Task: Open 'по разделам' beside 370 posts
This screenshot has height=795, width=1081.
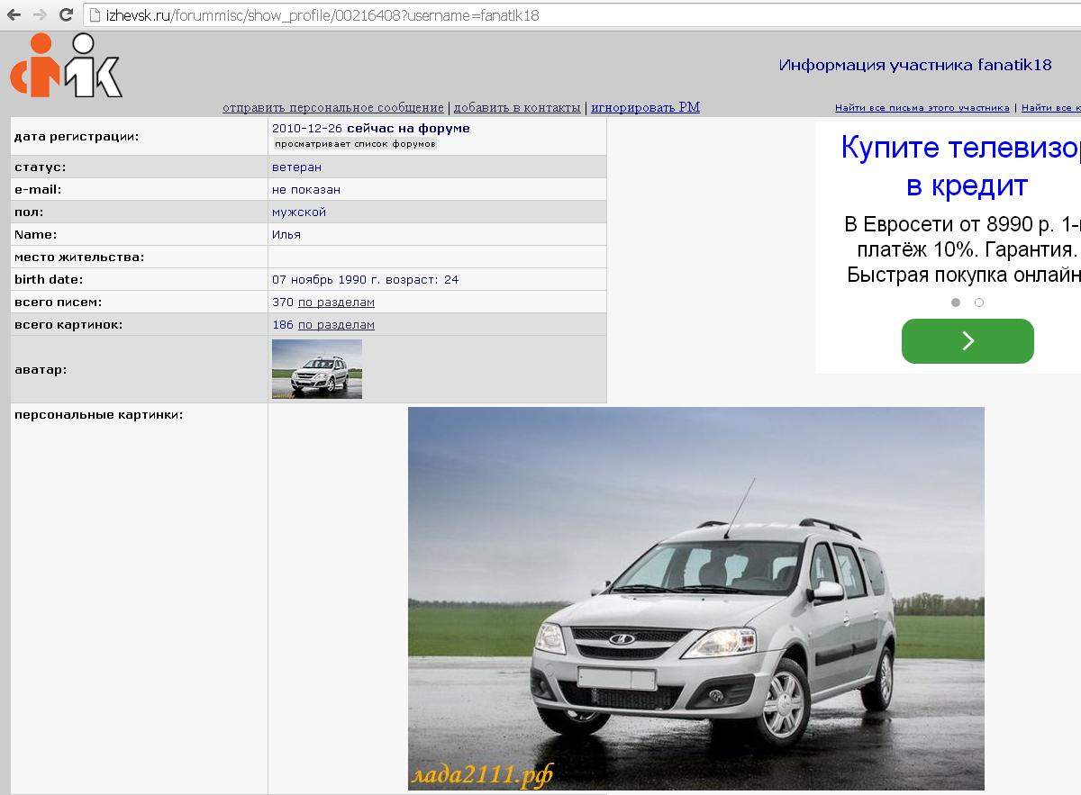Action: tap(336, 303)
